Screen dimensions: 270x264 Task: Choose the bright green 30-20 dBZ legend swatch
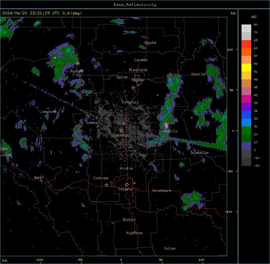[x=246, y=130]
